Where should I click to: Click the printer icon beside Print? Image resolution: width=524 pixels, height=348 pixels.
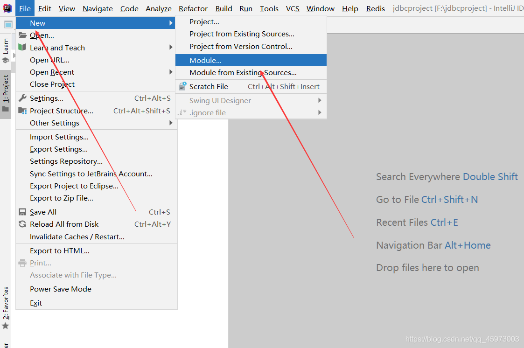click(22, 263)
